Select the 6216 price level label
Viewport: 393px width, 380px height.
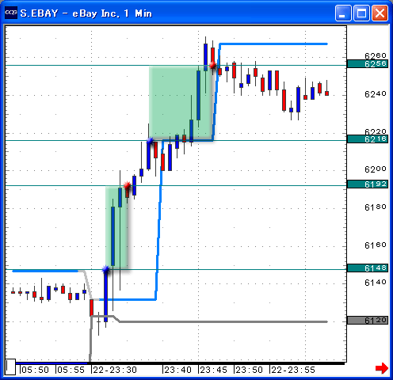pyautogui.click(x=368, y=139)
